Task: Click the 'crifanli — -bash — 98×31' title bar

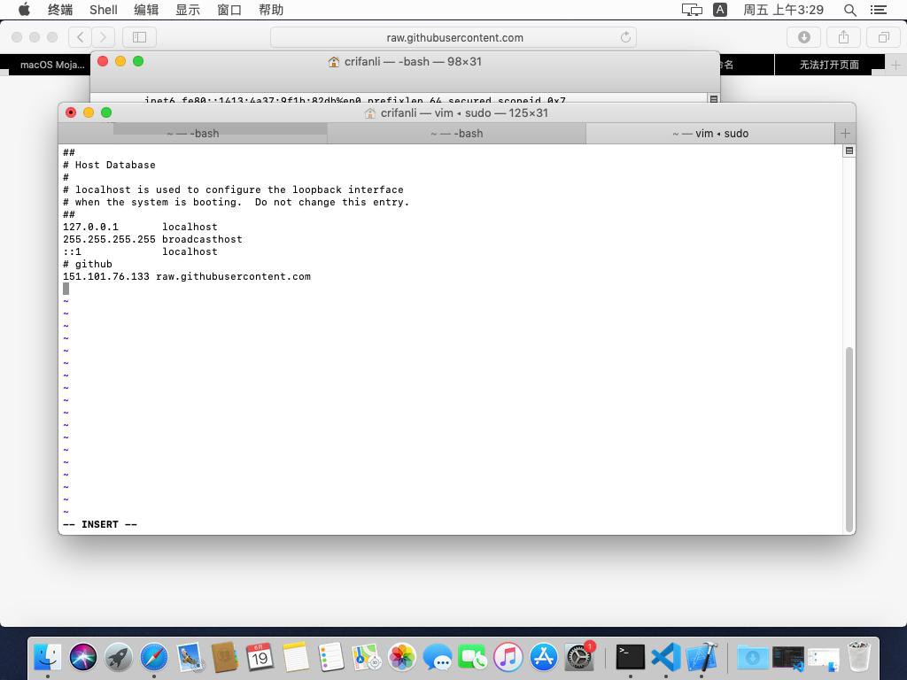Action: coord(405,61)
